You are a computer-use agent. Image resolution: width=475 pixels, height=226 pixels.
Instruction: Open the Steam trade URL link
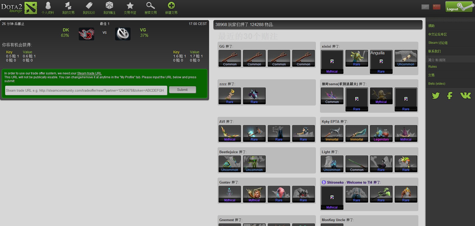(89, 73)
